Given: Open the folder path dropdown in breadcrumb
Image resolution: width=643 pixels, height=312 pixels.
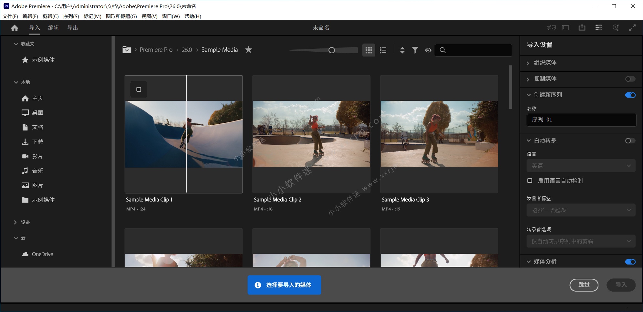Looking at the screenshot, I should coord(127,50).
